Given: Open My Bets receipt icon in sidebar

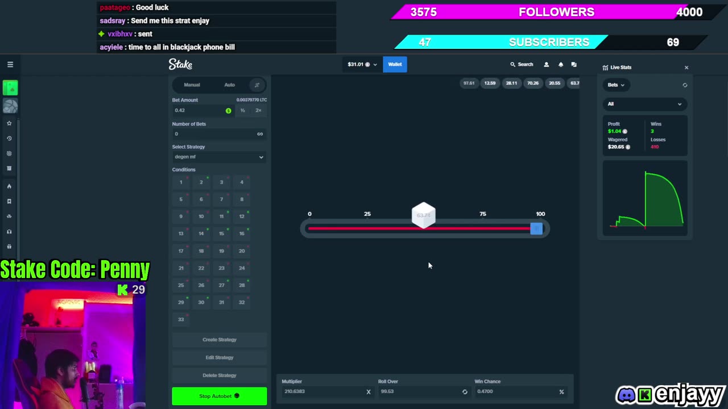Looking at the screenshot, I should pos(9,168).
